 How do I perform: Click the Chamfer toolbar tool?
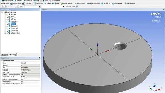(28, 1)
